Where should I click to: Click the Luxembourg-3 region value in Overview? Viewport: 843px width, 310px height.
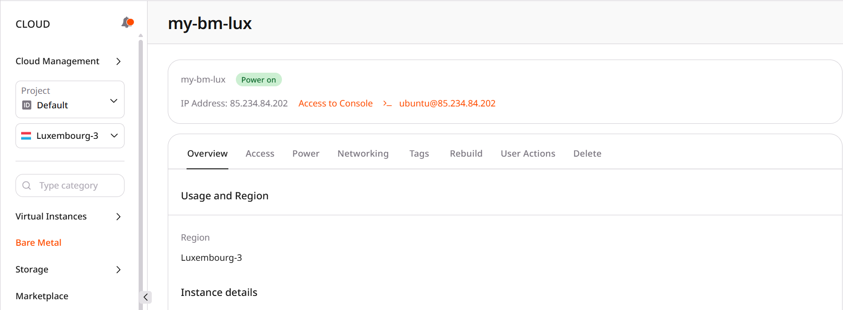(211, 258)
